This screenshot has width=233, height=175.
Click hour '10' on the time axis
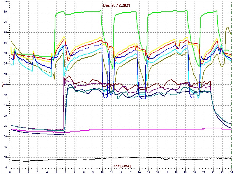102,172
